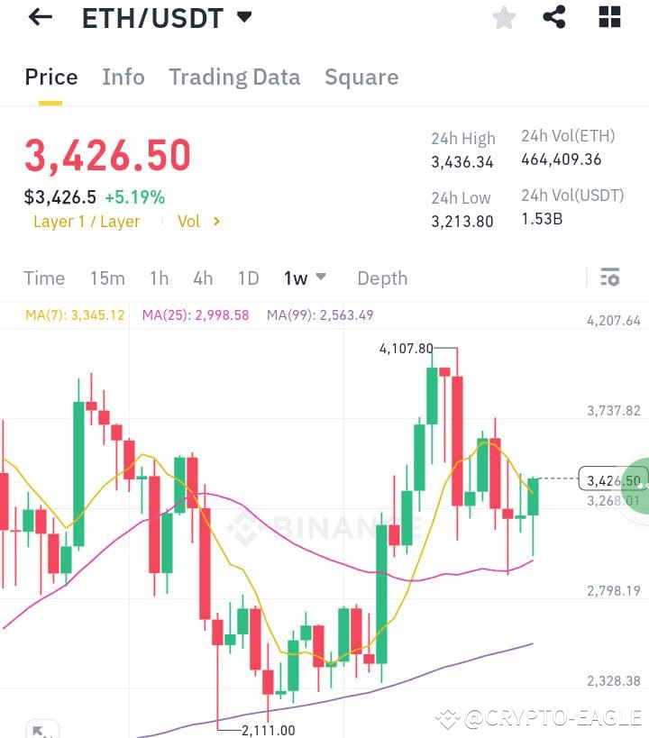
Task: Select the 15m timeframe
Action: pos(107,278)
